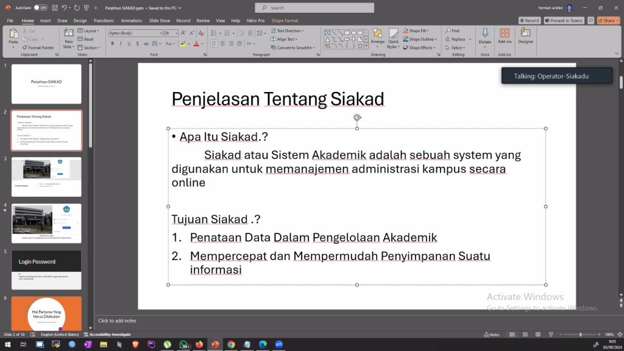Open the Layout dropdown in Slides group
Viewport: 624px width, 351px height.
coord(88,30)
